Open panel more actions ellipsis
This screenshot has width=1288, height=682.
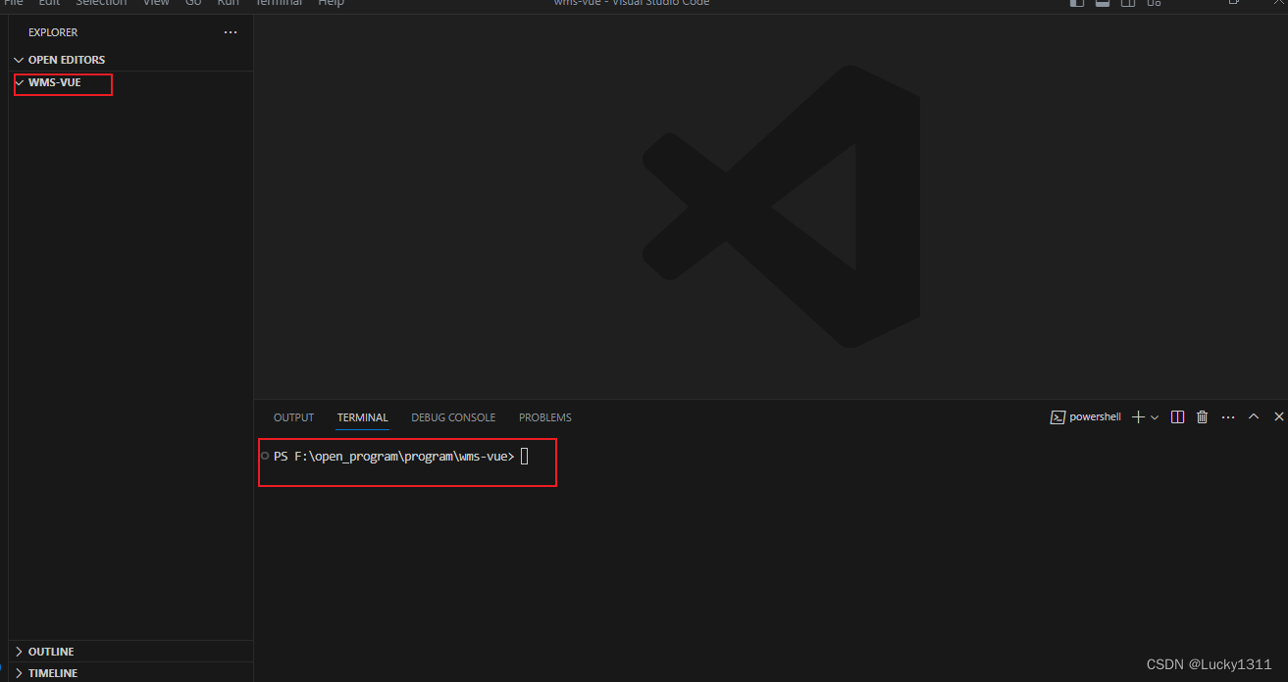tap(1228, 416)
